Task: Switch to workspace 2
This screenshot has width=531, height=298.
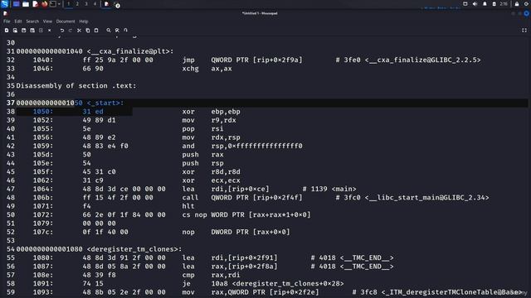Action: 77,4
